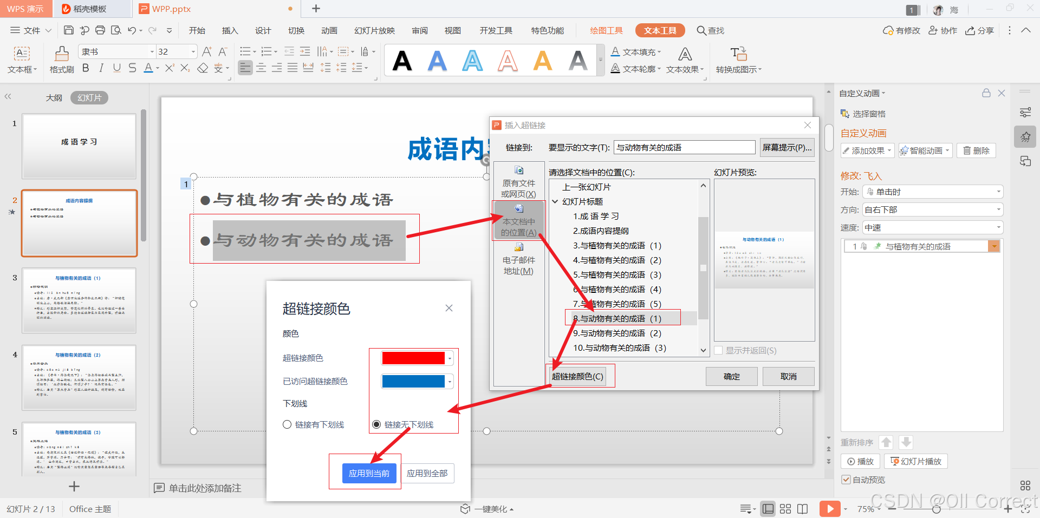Center align text in the ribbon

pos(261,68)
